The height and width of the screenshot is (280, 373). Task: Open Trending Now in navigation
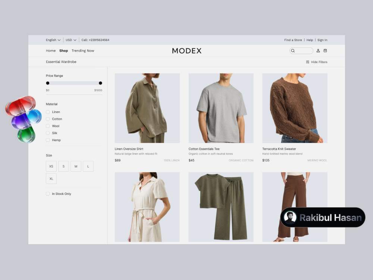(x=83, y=51)
